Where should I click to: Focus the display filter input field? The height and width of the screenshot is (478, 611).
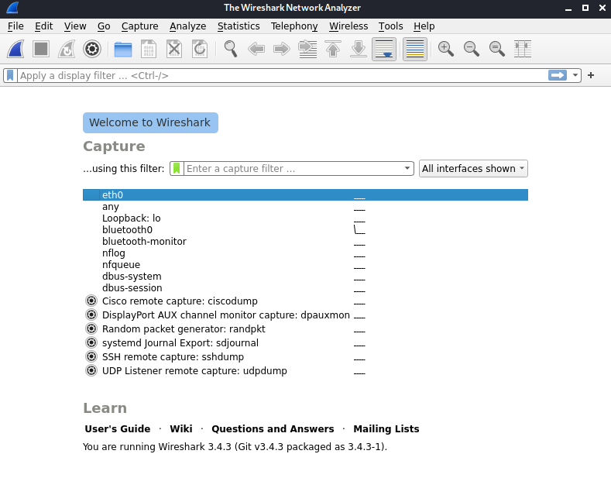point(283,76)
